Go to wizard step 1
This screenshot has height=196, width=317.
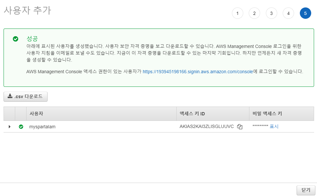pos(237,13)
